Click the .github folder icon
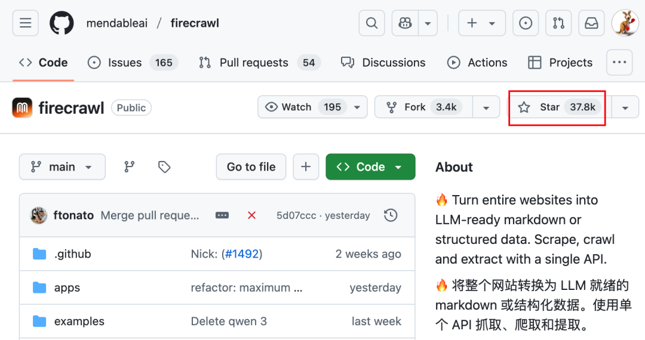 point(39,254)
